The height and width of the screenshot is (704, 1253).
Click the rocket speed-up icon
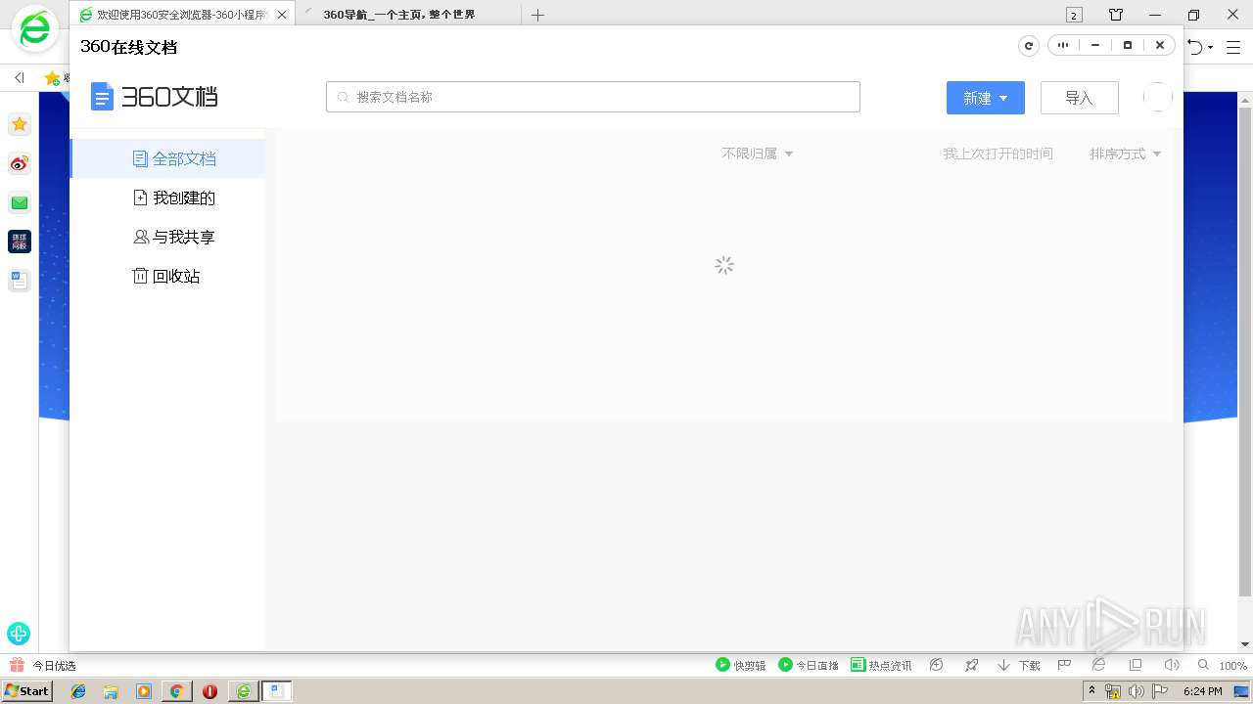[971, 665]
